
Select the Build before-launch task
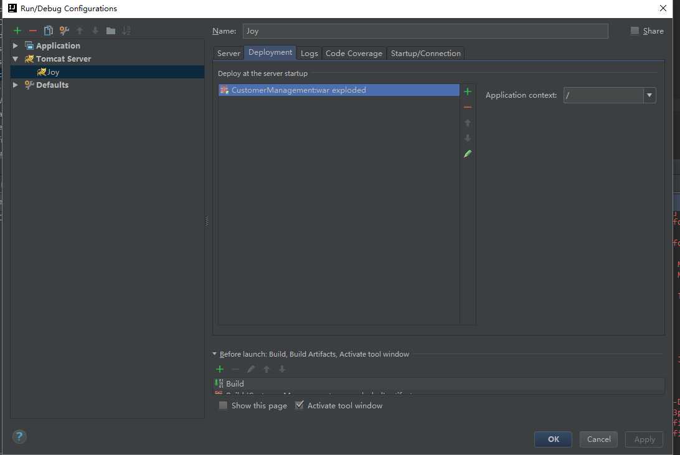pyautogui.click(x=438, y=383)
